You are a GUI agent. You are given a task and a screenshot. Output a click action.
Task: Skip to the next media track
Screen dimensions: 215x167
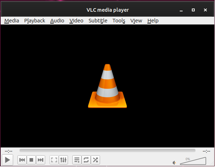pyautogui.click(x=41, y=160)
